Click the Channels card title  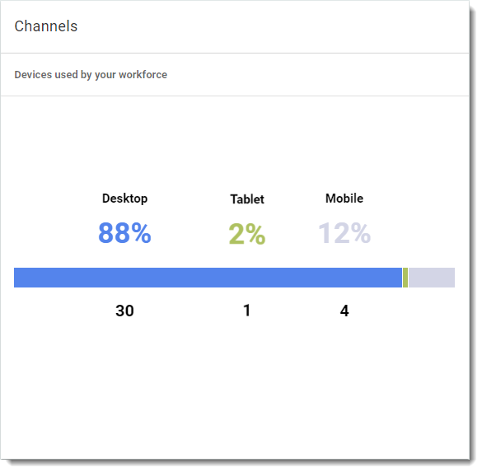coord(46,26)
